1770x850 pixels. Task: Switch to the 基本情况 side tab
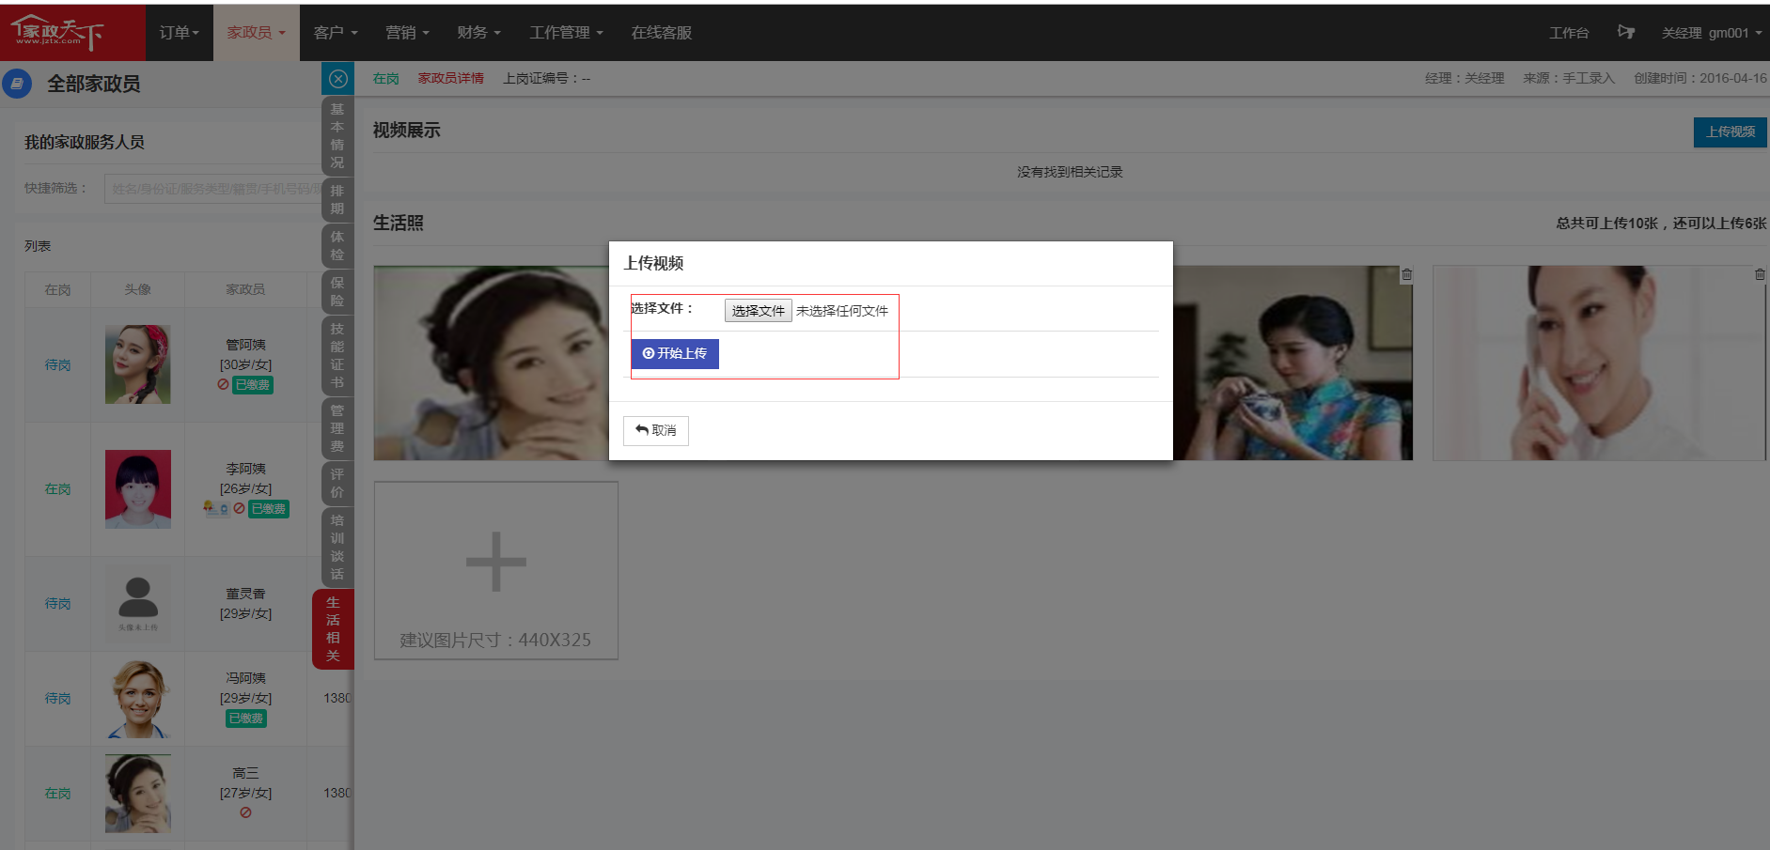pyautogui.click(x=337, y=135)
